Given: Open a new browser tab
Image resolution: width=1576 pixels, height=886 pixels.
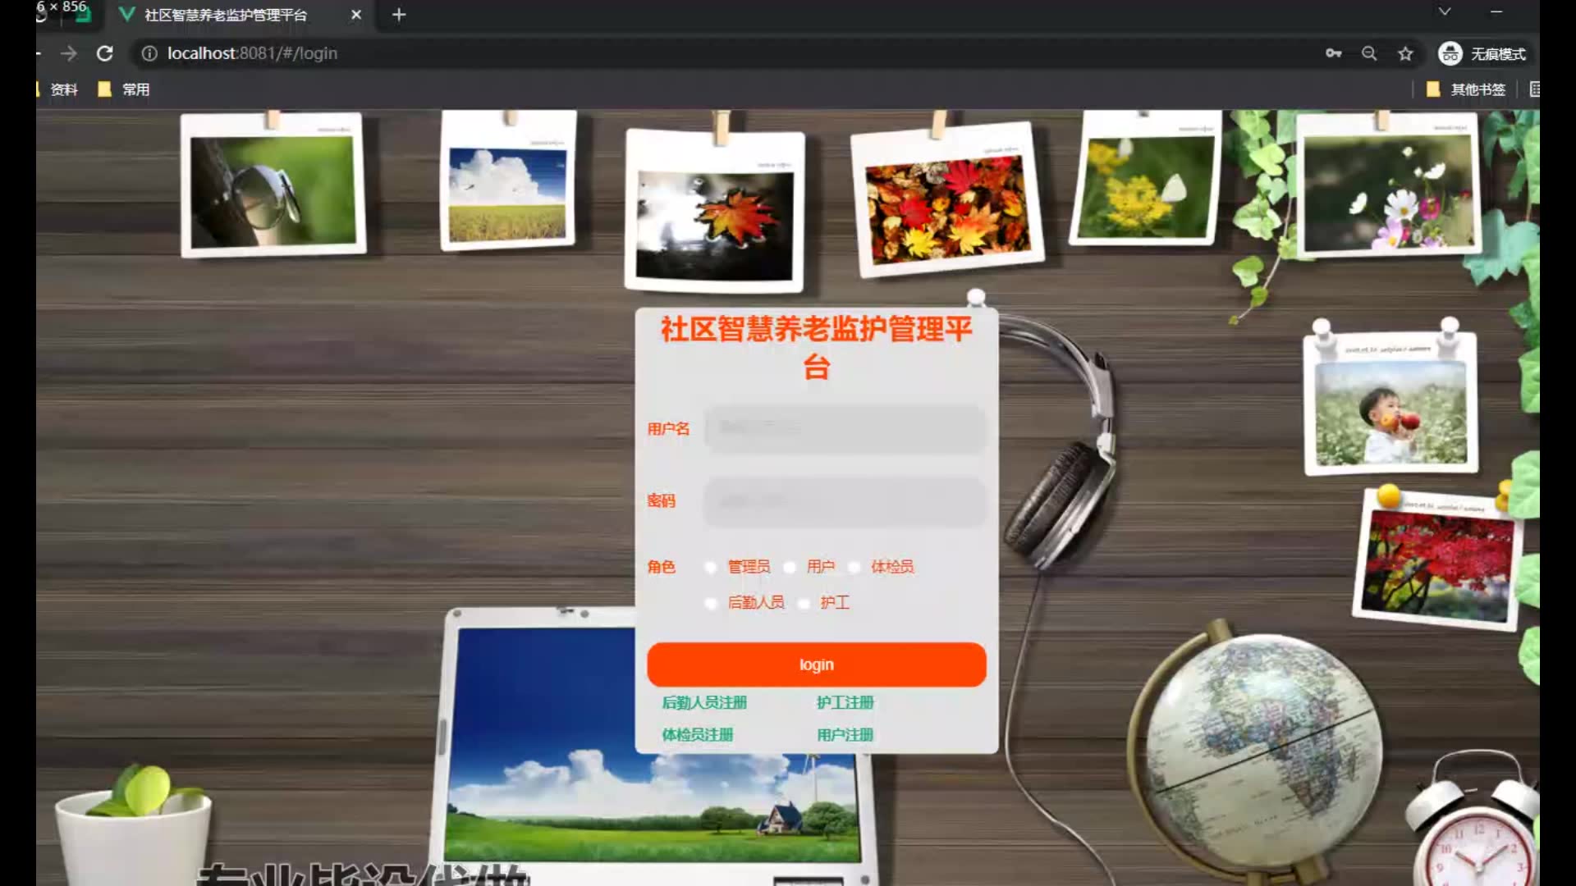Looking at the screenshot, I should (x=399, y=15).
